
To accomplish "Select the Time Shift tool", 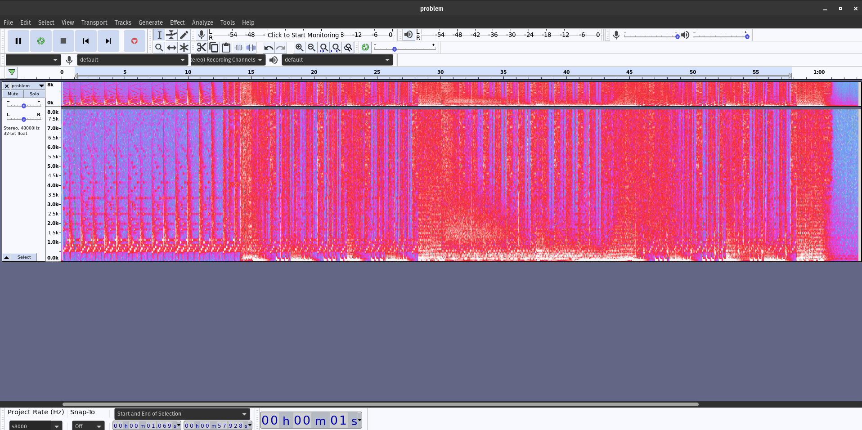I will (x=171, y=47).
